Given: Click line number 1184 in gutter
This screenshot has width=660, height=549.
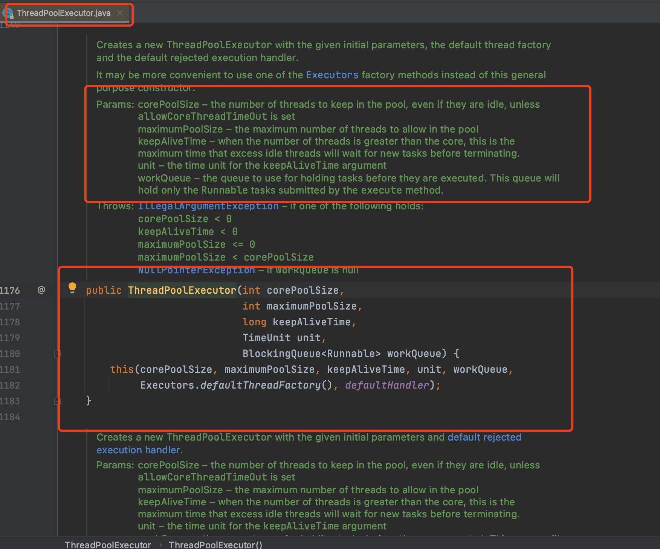Looking at the screenshot, I should click(10, 417).
